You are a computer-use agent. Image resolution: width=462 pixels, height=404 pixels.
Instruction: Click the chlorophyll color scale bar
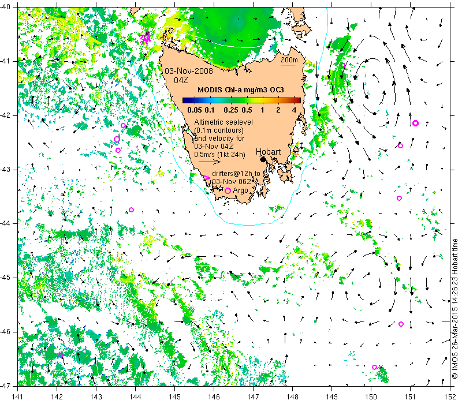pyautogui.click(x=241, y=100)
